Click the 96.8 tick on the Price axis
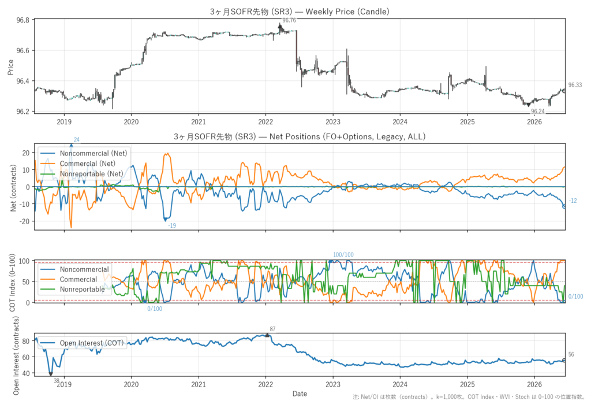 point(23,20)
